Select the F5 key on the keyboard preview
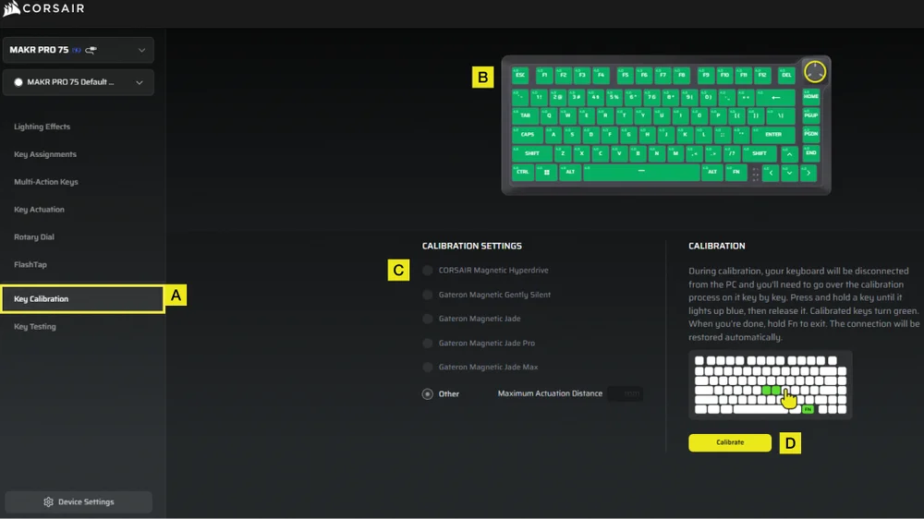 (626, 76)
